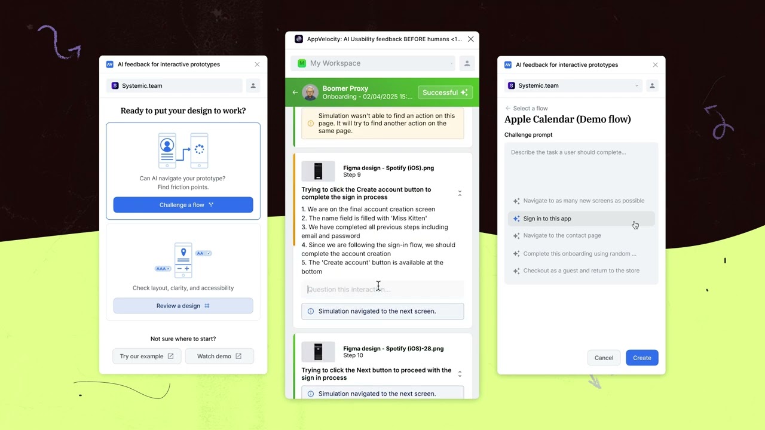Image resolution: width=765 pixels, height=430 pixels.
Task: Click the Step 9 Spotify design thumbnail
Action: pos(318,171)
